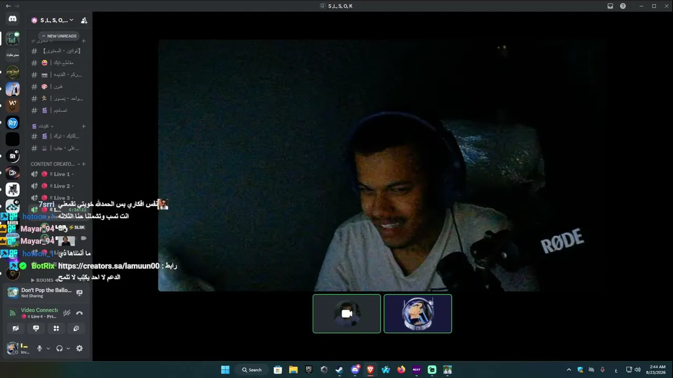Toggle camera on or off
This screenshot has height=378, width=673.
tap(16, 328)
